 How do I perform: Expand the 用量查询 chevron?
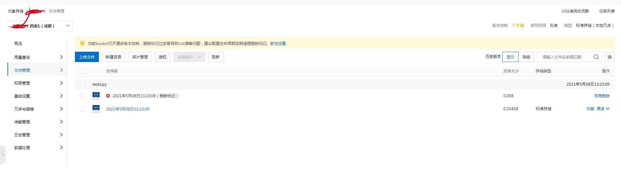[x=62, y=57]
